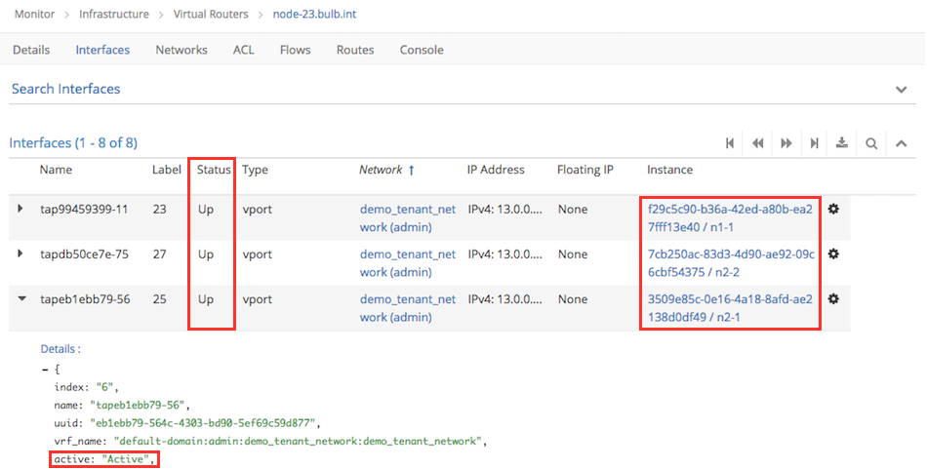Go to last page of interfaces
Image resolution: width=927 pixels, height=469 pixels.
tap(814, 143)
